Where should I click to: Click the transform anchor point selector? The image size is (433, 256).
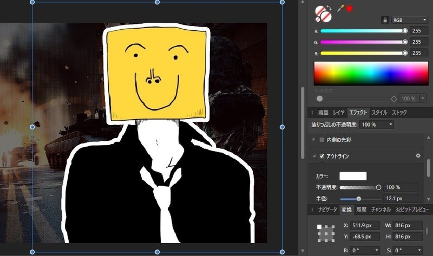326,233
